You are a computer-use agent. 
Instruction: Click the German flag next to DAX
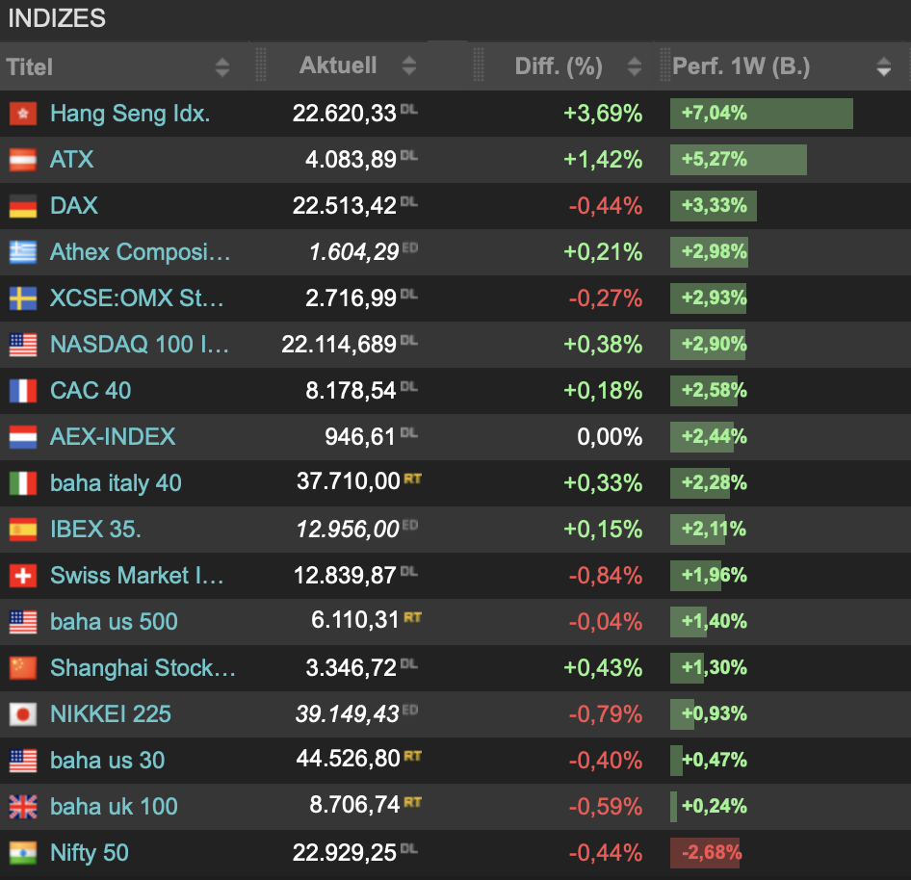pos(23,206)
